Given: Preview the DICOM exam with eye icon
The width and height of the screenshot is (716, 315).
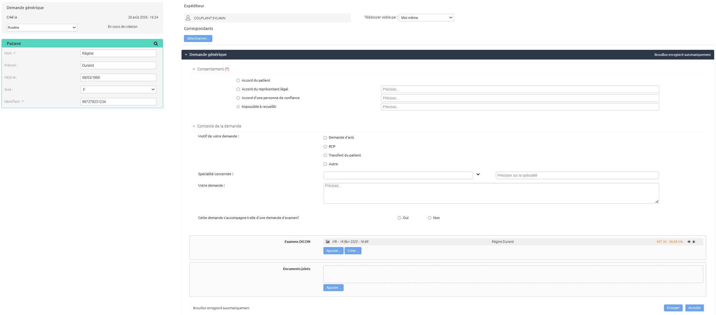Looking at the screenshot, I should coord(689,242).
